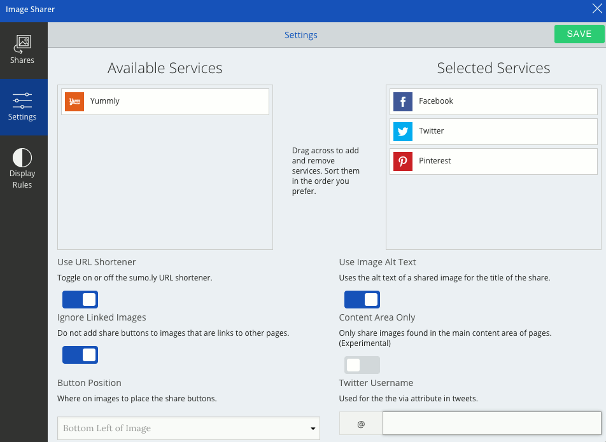The height and width of the screenshot is (442, 606).
Task: Select the Pinterest service row label
Action: pyautogui.click(x=435, y=162)
